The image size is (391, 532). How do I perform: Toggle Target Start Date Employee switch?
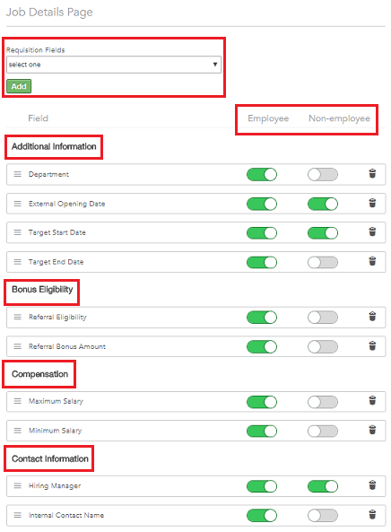pos(262,233)
